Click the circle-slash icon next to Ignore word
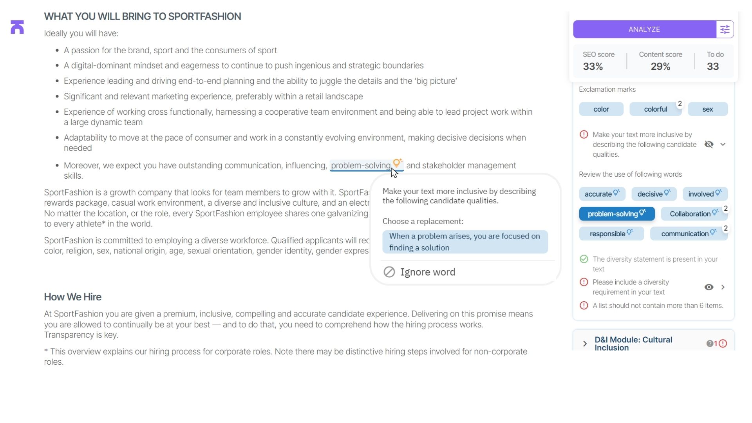This screenshot has width=752, height=423. coord(389,272)
